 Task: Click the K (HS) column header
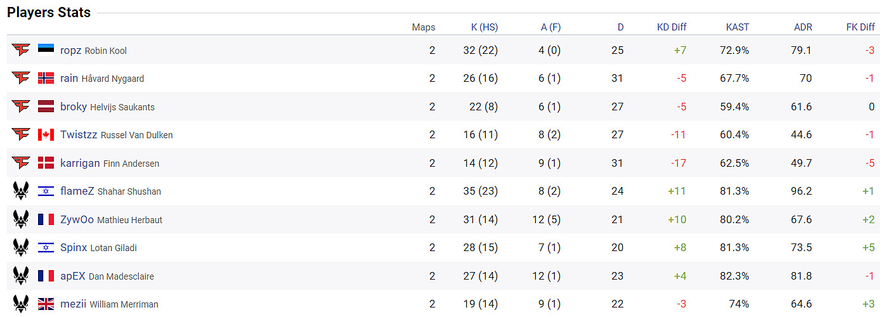(x=484, y=27)
